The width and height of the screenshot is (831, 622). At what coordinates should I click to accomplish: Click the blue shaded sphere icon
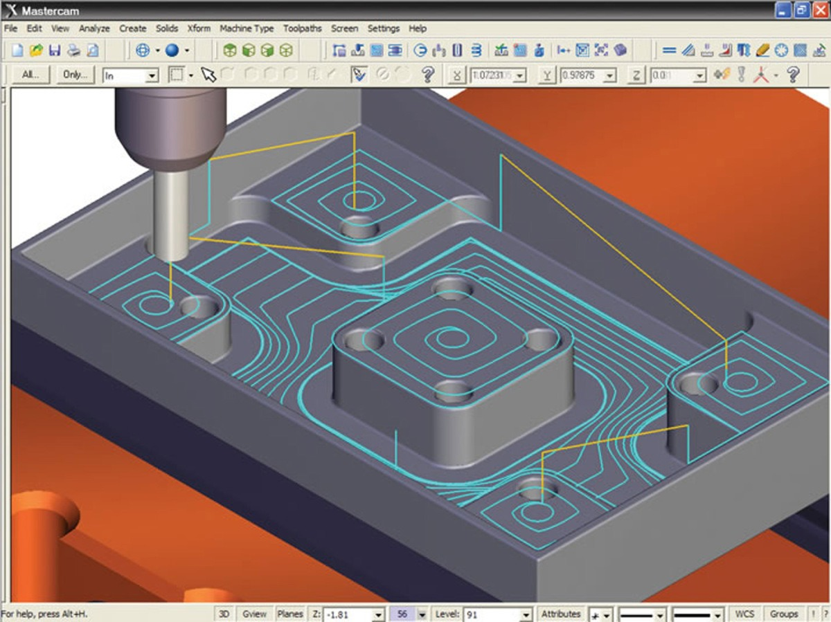tap(172, 51)
